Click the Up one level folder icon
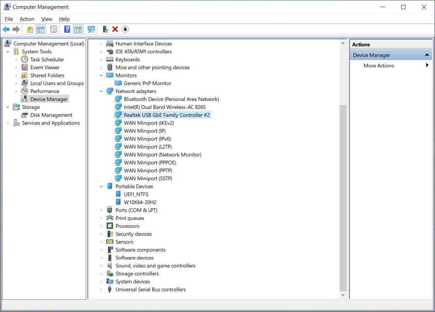The height and width of the screenshot is (312, 435). (x=30, y=29)
